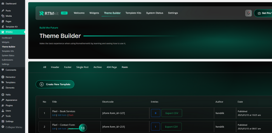
Task: Export CSV for Pixel – Book Services
Action: [172, 113]
